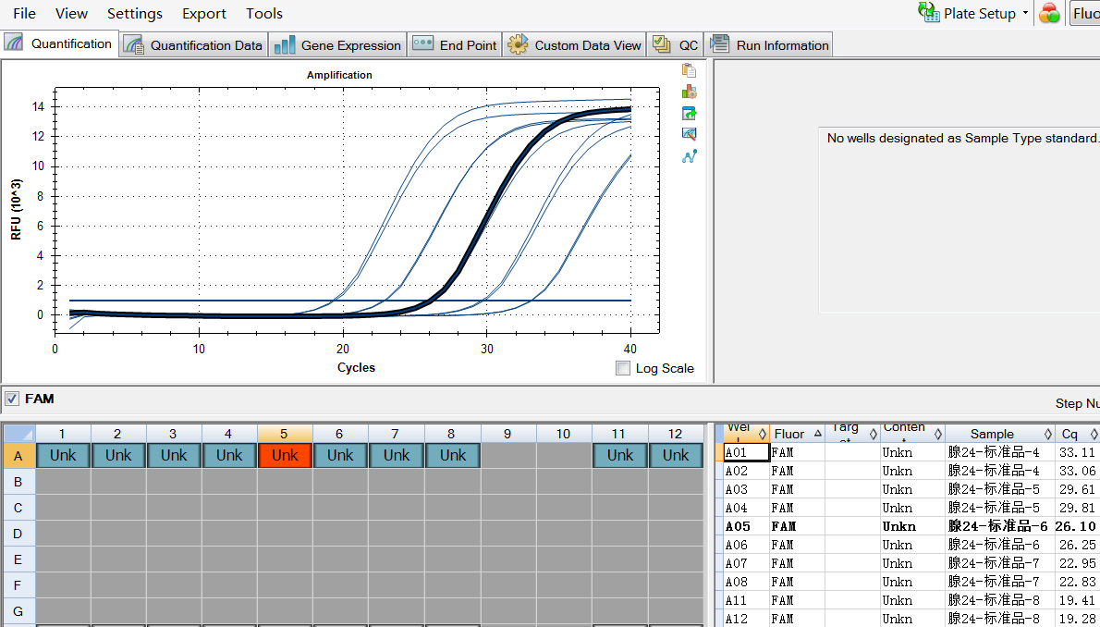Select well A1 in the plate grid
1100x627 pixels.
(x=63, y=456)
